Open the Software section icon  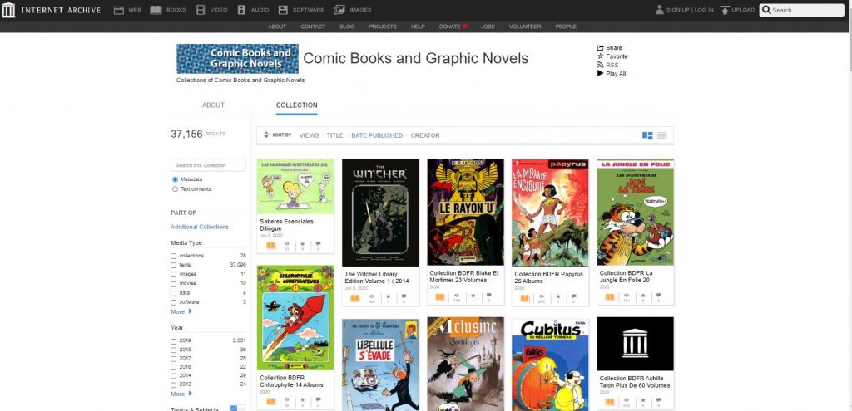click(283, 10)
